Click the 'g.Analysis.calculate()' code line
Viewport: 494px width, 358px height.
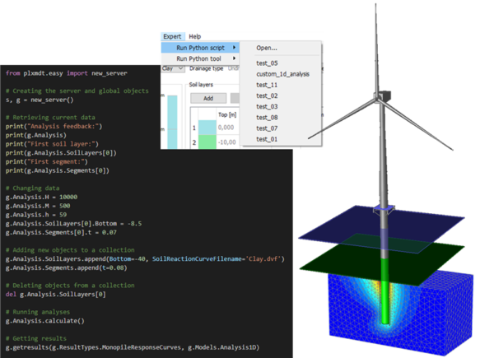(44, 321)
